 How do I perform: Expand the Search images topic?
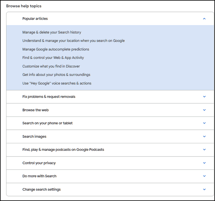[x=110, y=137]
